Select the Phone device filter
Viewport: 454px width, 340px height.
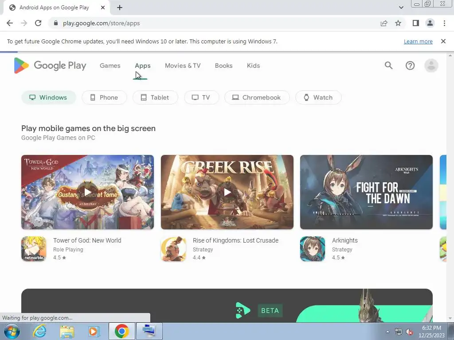pyautogui.click(x=104, y=97)
